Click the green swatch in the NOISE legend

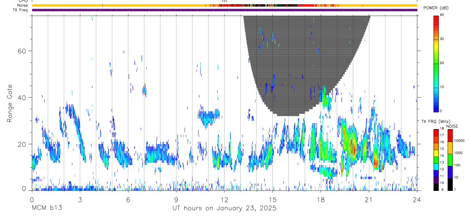450,160
